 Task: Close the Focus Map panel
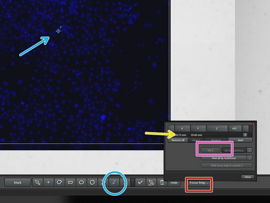coord(248,177)
